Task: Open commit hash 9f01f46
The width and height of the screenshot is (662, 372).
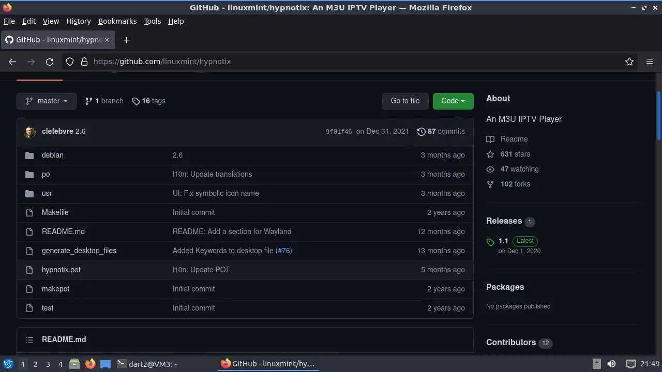Action: pos(339,132)
